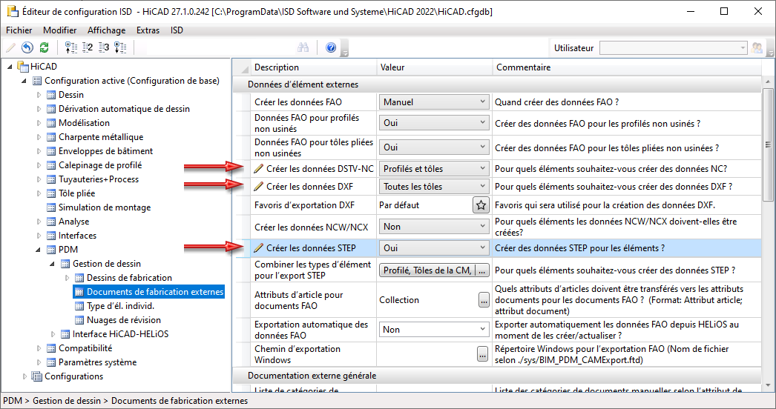Open the Créer les données NCW/NCX dropdown

(434, 227)
